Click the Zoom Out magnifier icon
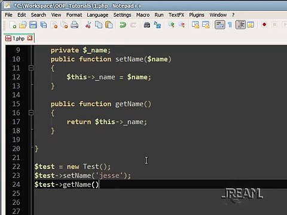 [181, 25]
